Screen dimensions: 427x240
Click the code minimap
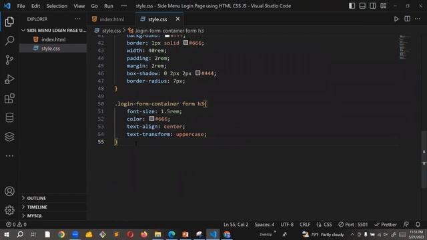404,47
